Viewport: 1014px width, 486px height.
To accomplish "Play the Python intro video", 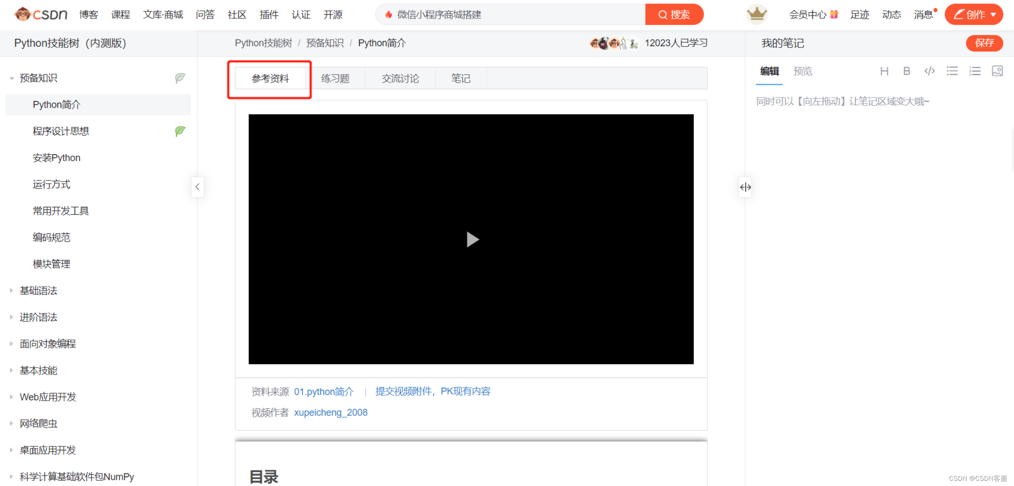I will click(x=472, y=239).
